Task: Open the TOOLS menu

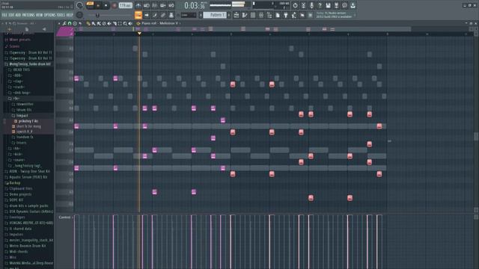Action: (x=61, y=15)
